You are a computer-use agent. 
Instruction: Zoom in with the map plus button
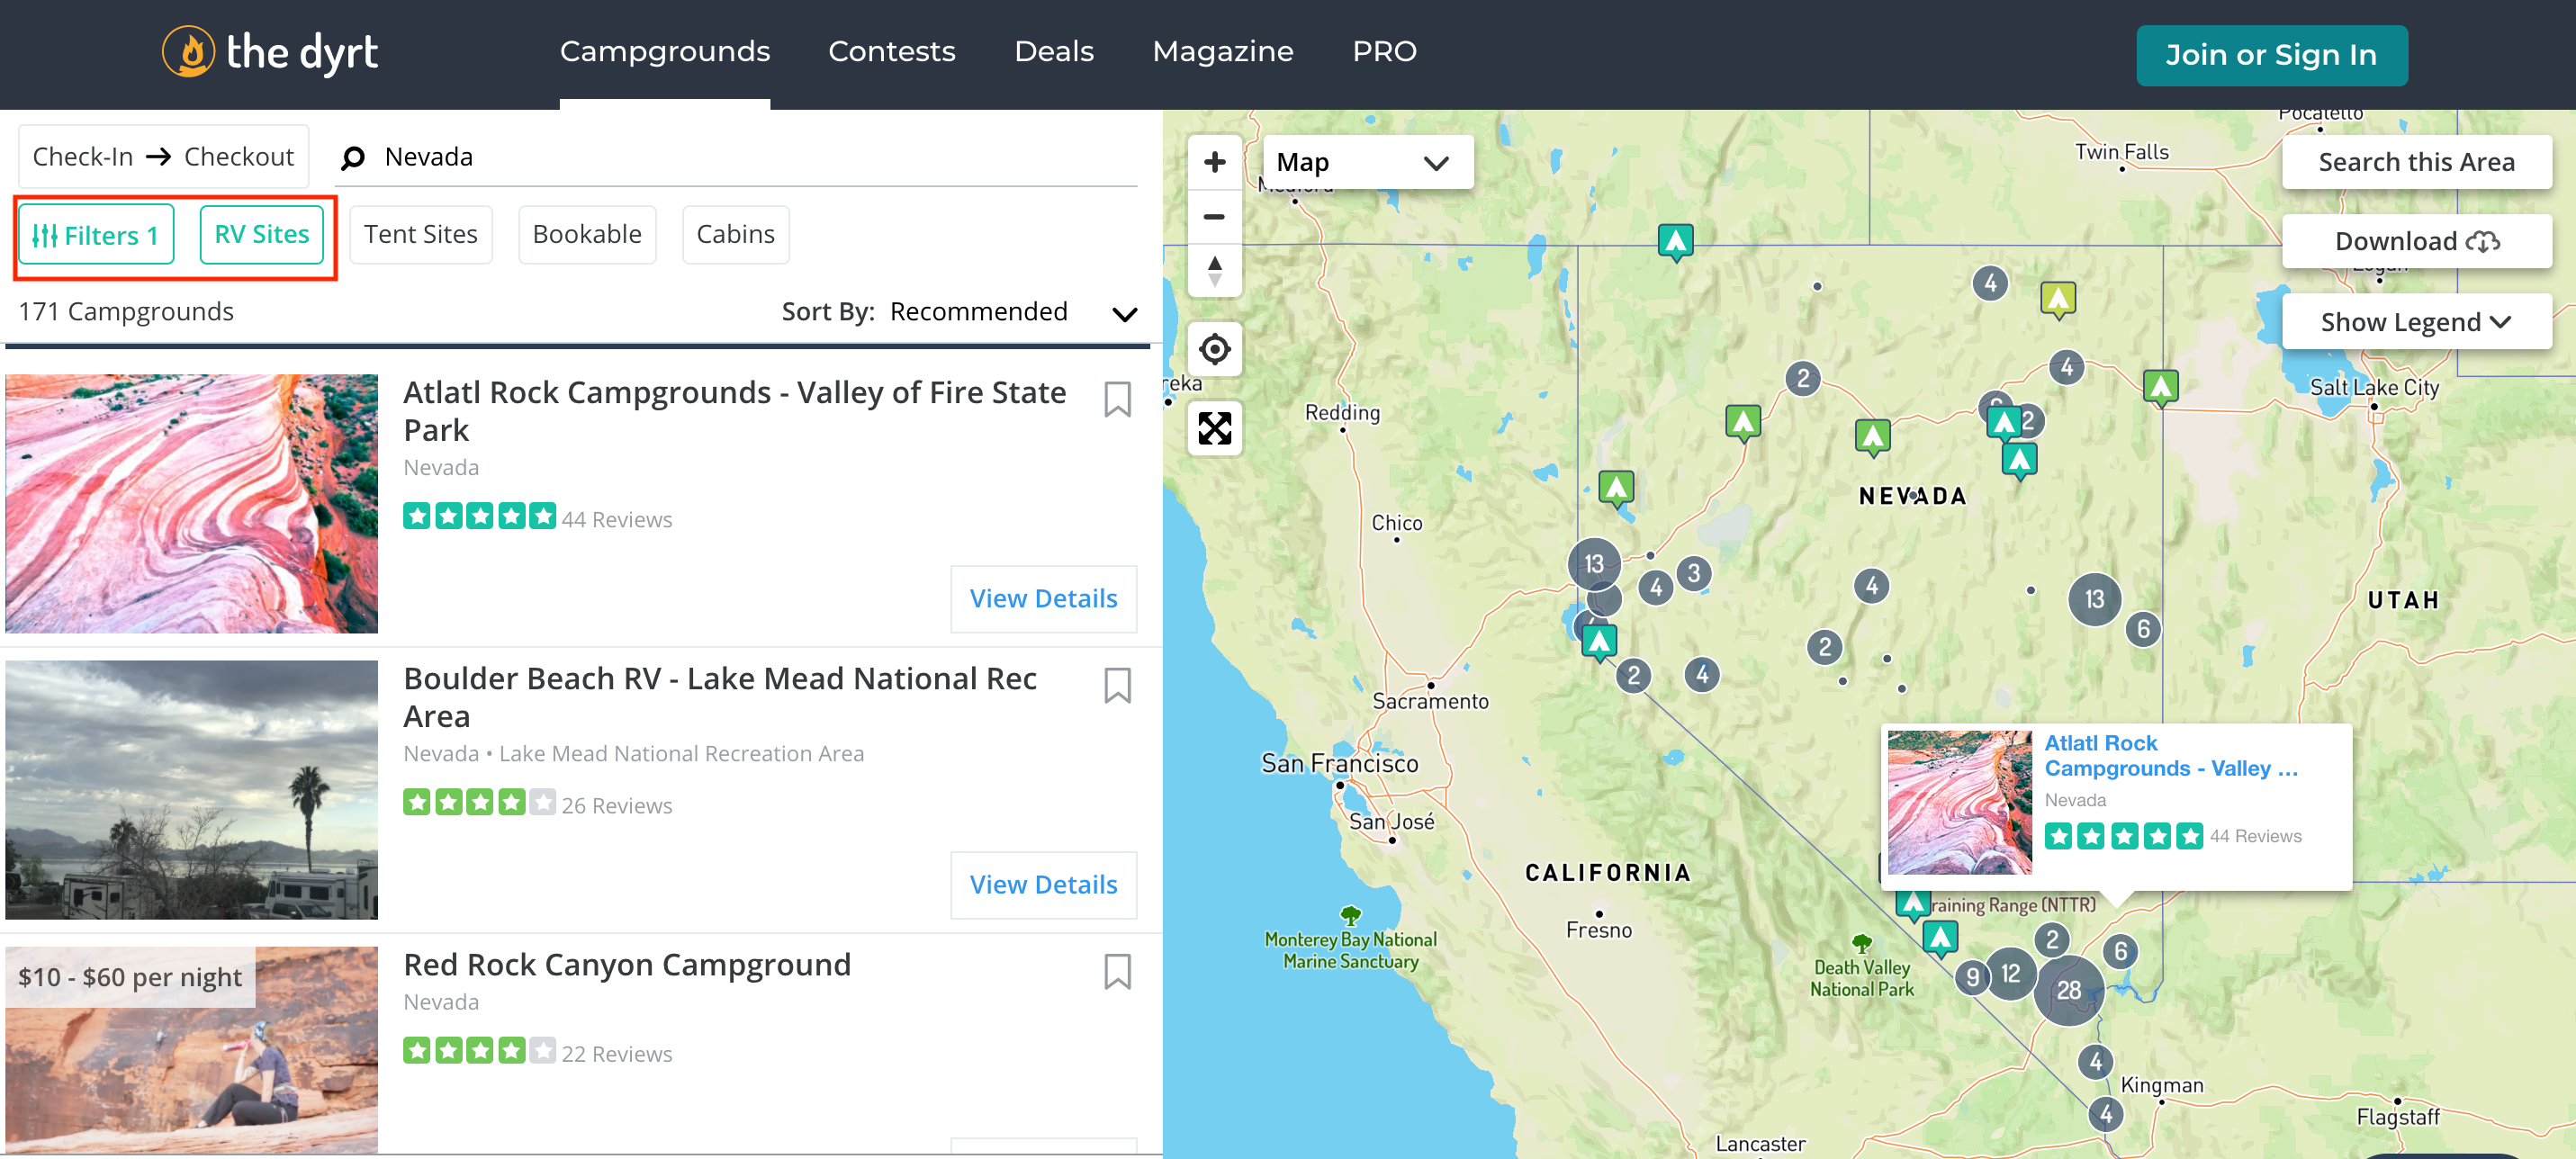click(1214, 162)
